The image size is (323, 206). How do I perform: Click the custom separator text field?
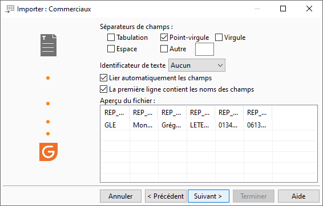click(204, 50)
